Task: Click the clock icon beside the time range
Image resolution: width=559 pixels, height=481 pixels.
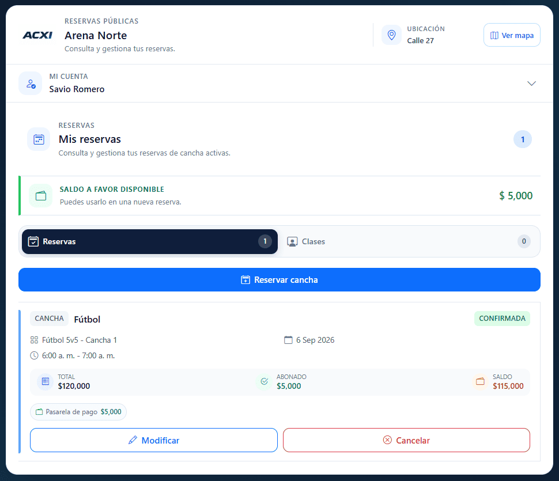Action: click(34, 355)
